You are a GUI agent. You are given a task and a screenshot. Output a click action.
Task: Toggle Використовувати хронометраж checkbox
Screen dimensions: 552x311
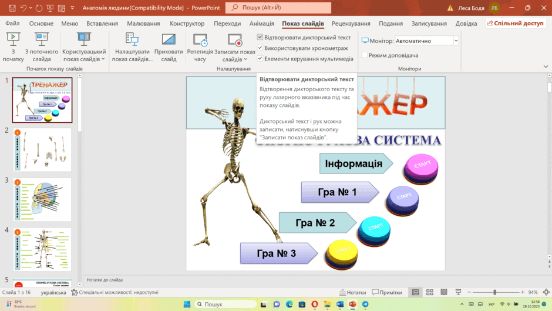(x=260, y=48)
